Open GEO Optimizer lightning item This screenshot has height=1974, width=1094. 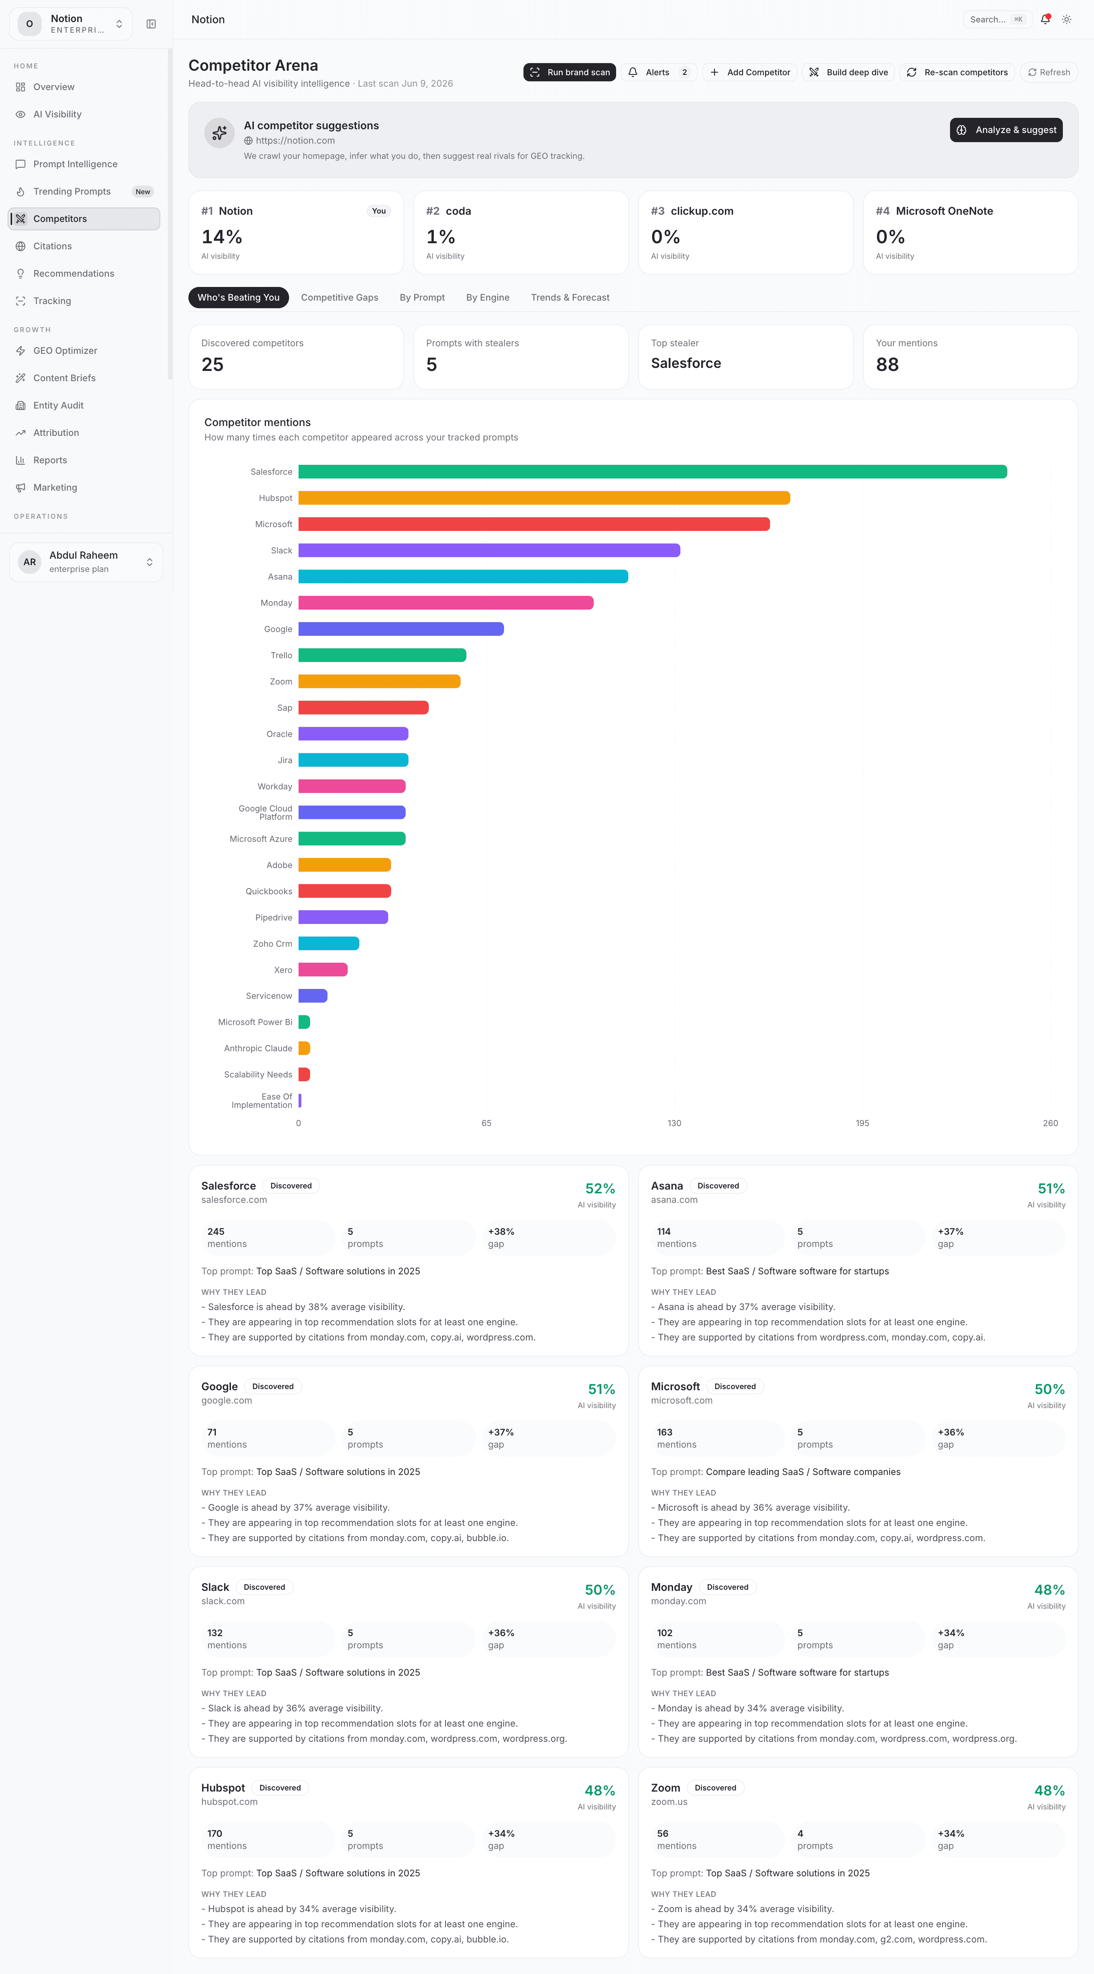pos(84,351)
